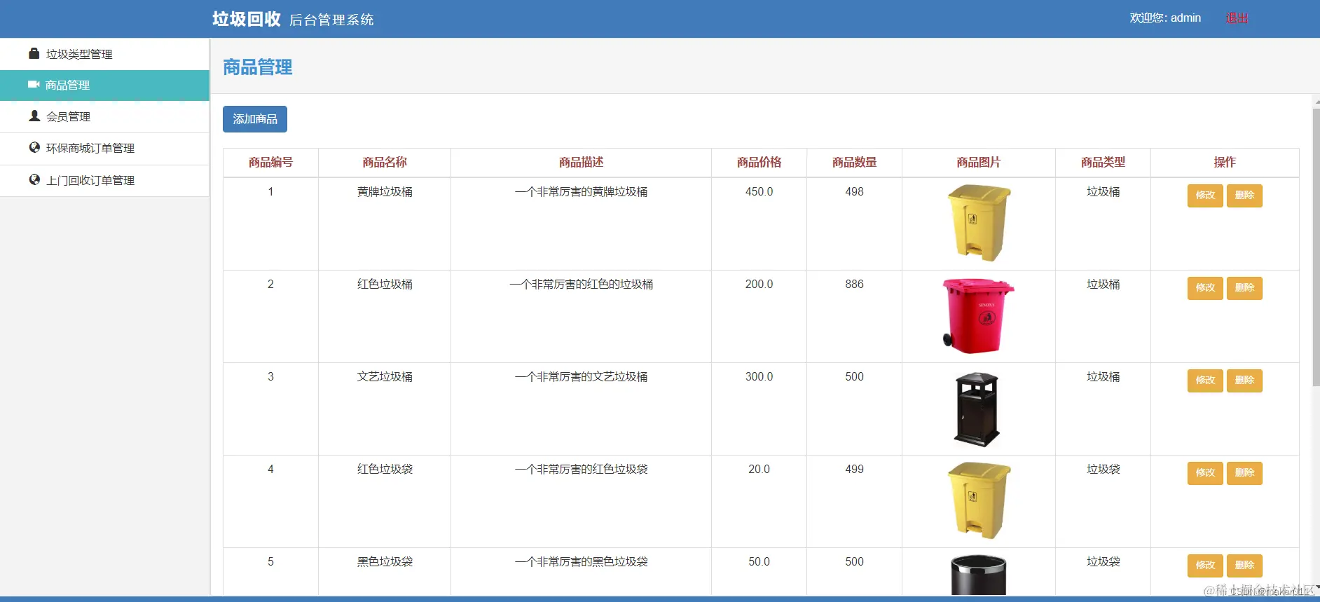This screenshot has width=1320, height=602.
Task: Open 环保商城订单管理 menu entry
Action: click(x=104, y=149)
